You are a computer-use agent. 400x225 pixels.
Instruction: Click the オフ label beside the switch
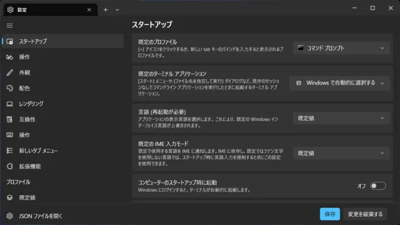pos(361,186)
